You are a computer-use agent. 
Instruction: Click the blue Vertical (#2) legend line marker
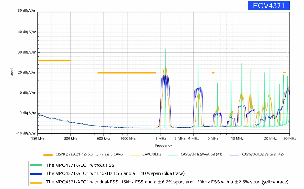(x=234, y=154)
